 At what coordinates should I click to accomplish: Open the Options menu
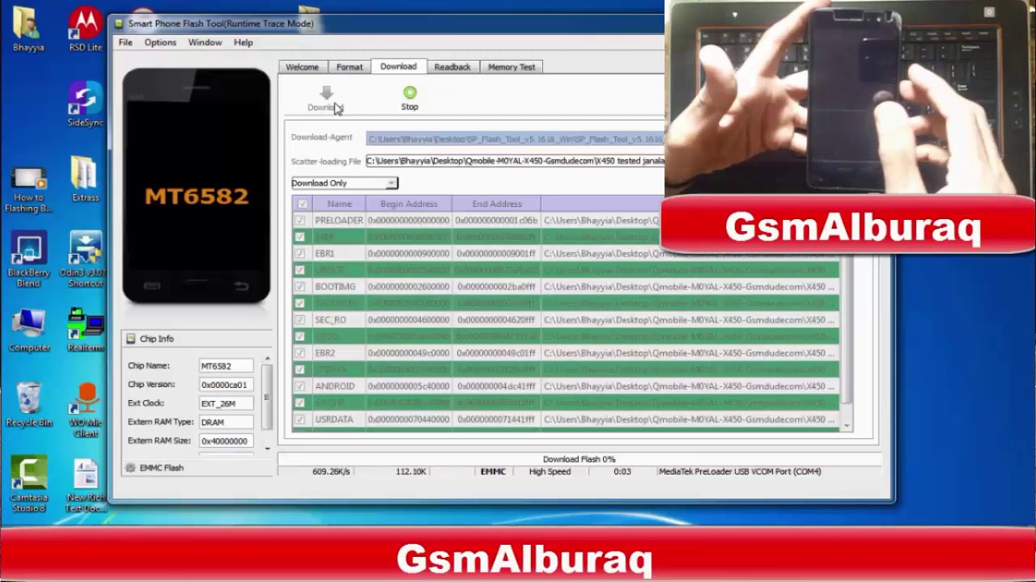point(160,43)
